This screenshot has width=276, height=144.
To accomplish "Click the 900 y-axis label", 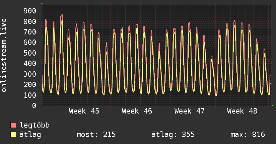I will 30,11.
